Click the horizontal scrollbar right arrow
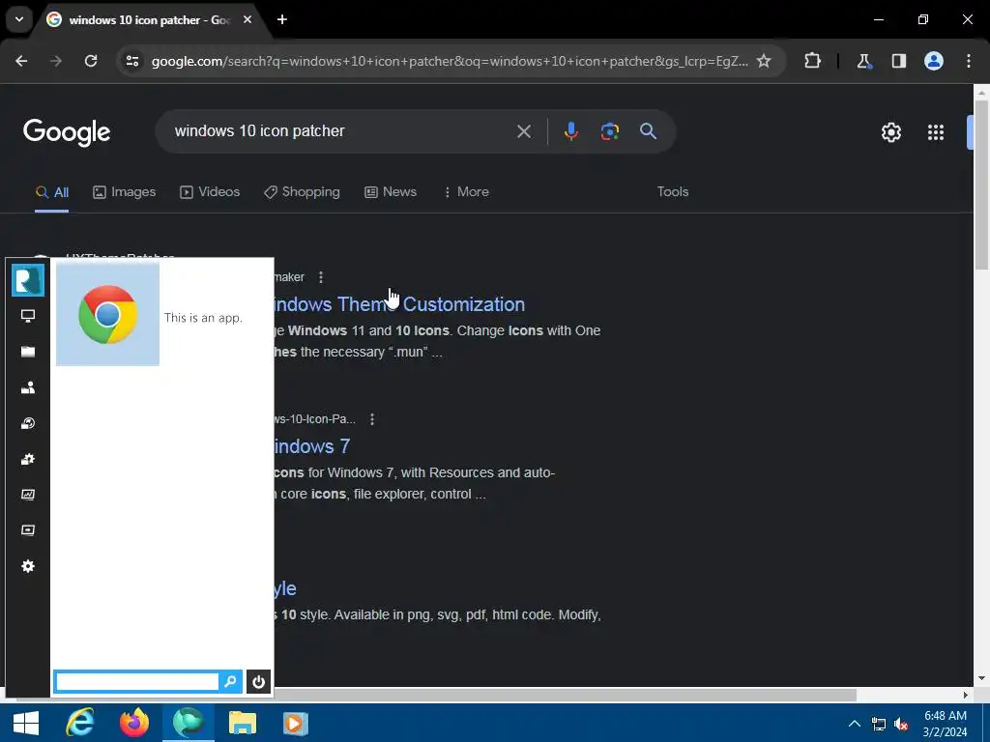This screenshot has width=990, height=742. [x=966, y=695]
